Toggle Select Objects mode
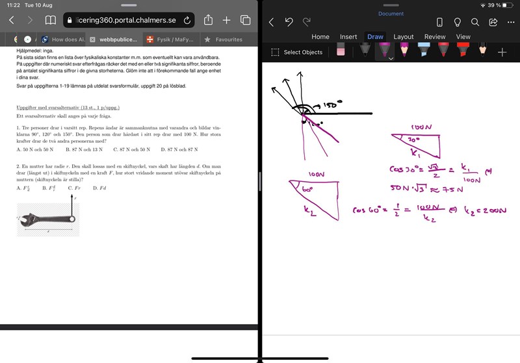The image size is (520, 363). click(x=297, y=52)
